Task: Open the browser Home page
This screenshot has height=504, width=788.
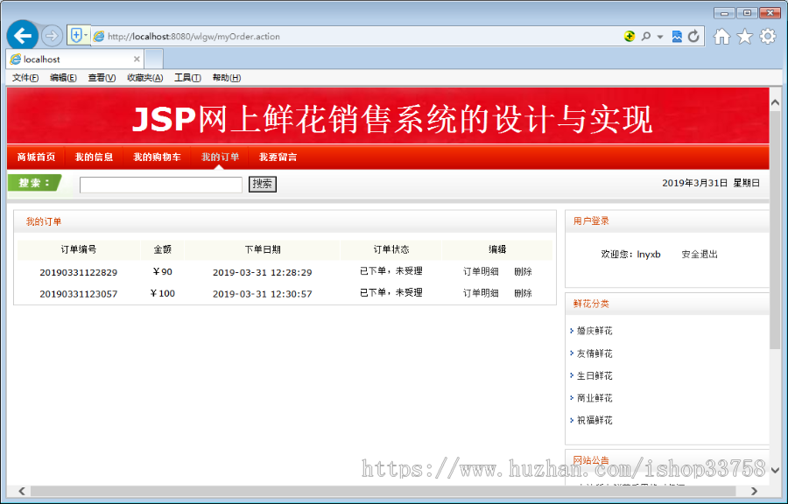Action: tap(721, 36)
